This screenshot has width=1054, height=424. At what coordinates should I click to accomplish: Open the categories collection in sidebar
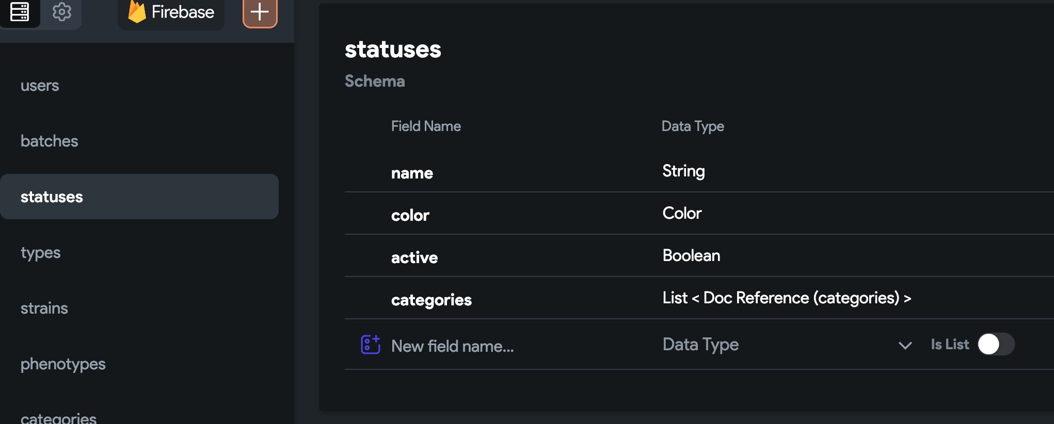(x=58, y=417)
